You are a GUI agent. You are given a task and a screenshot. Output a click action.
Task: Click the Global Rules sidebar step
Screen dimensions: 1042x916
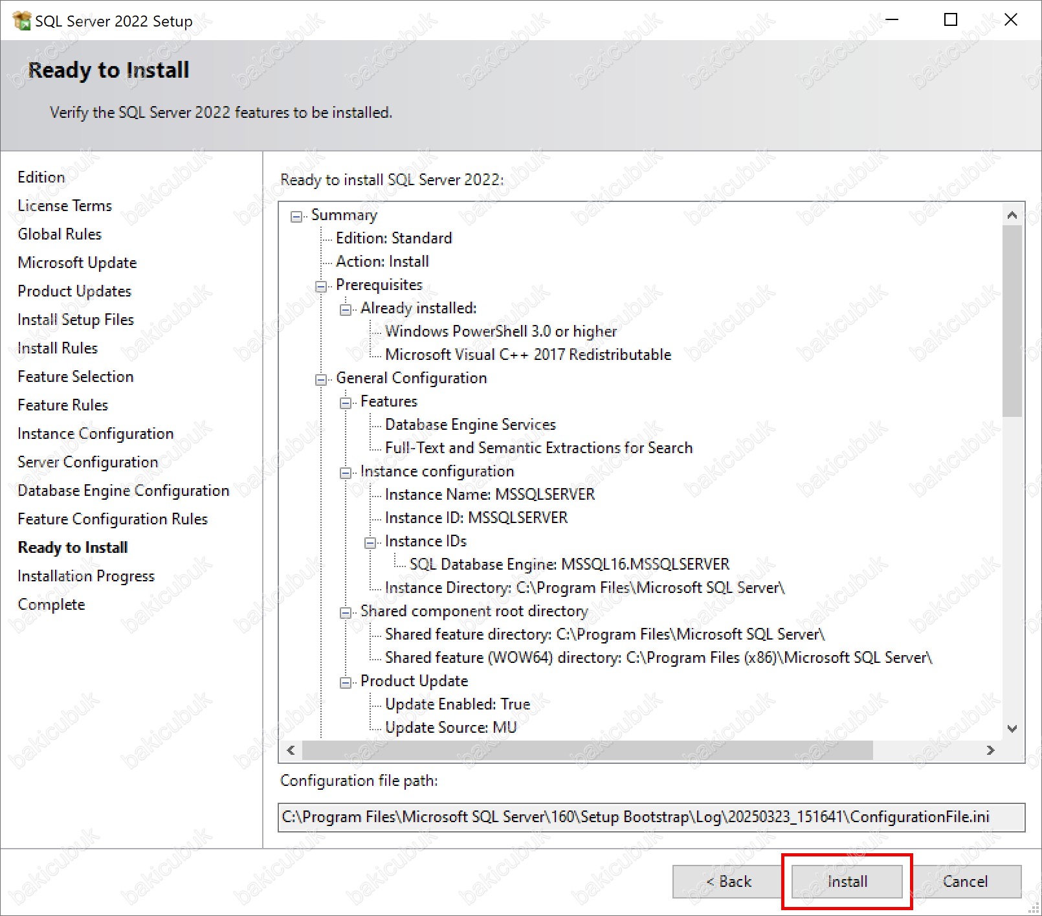pyautogui.click(x=60, y=234)
